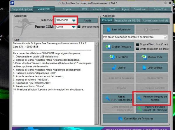Click the Log panel vertical scrollbar
This screenshot has width=175, height=130.
tap(97, 83)
